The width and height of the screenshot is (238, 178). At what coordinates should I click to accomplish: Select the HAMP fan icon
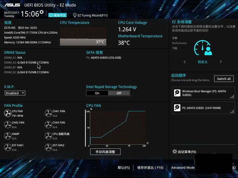8,136
